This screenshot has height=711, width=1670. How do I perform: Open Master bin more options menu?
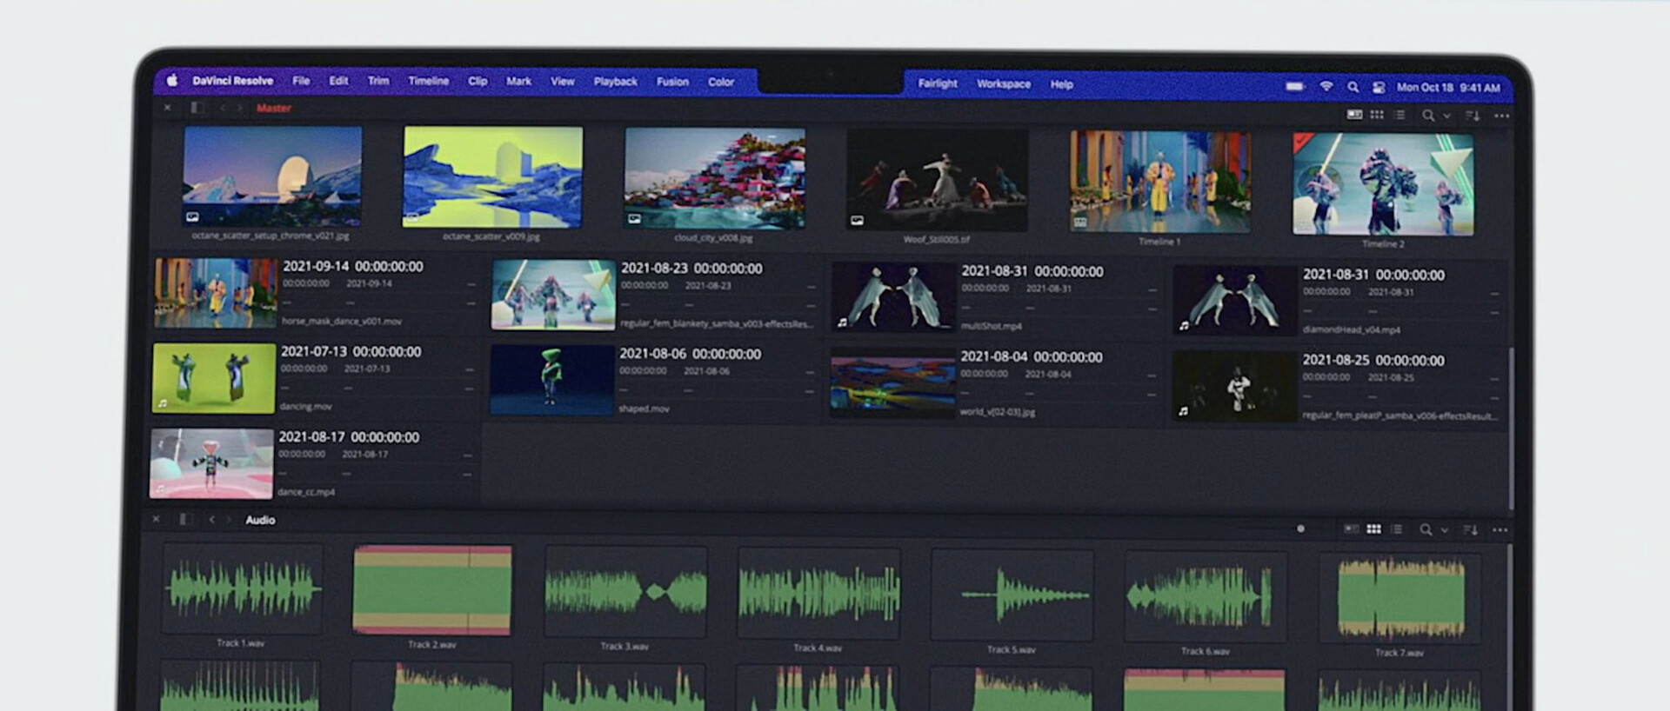click(1501, 116)
